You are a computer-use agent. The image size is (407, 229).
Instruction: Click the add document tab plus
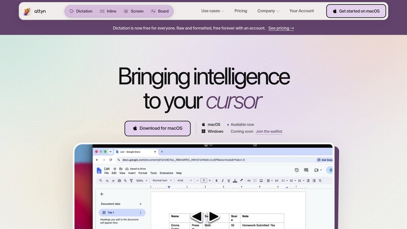point(140,204)
